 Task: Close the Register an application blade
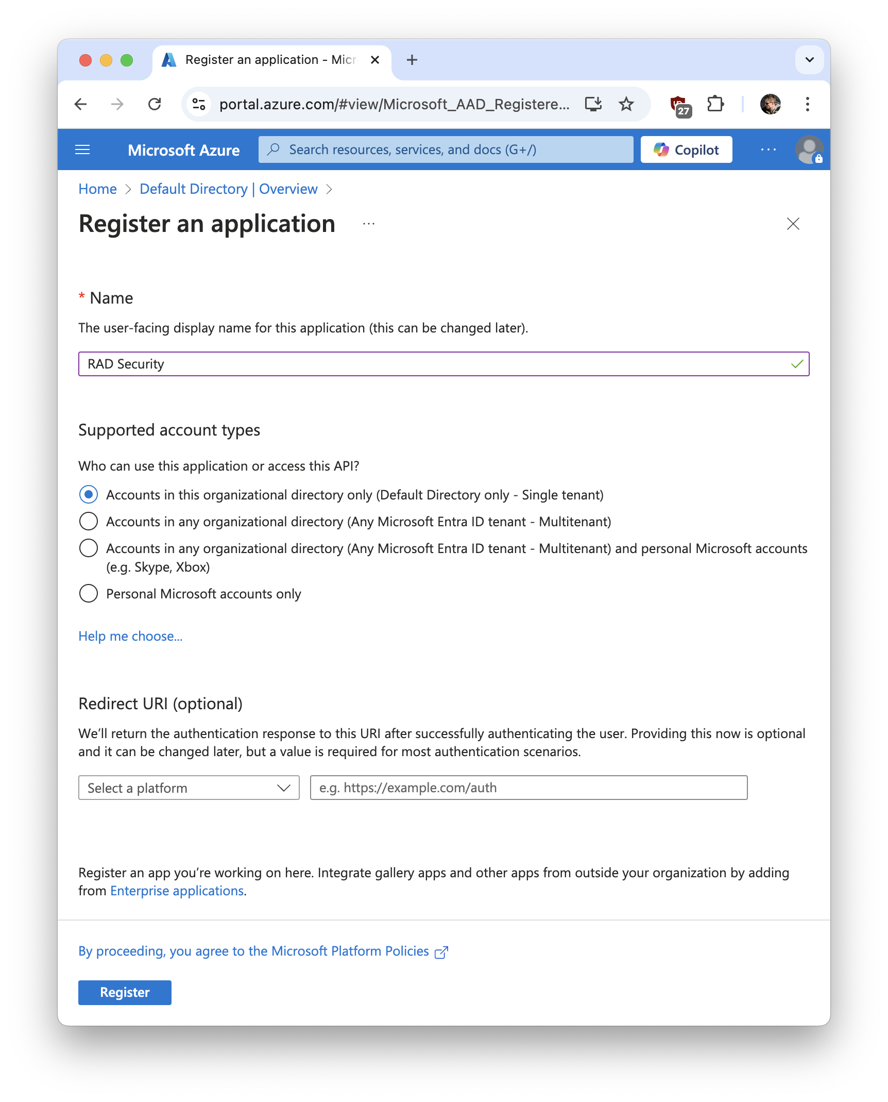click(793, 224)
